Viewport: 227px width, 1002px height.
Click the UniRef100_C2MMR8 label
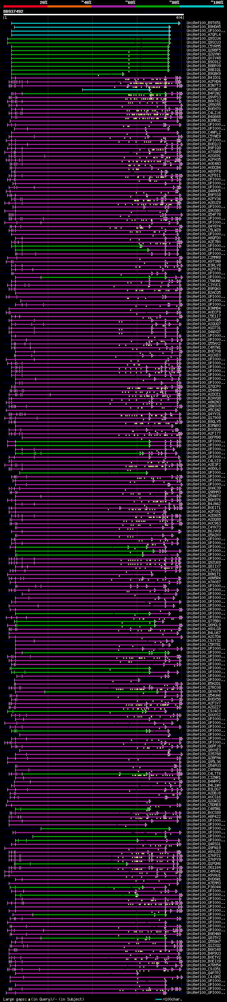(x=204, y=257)
